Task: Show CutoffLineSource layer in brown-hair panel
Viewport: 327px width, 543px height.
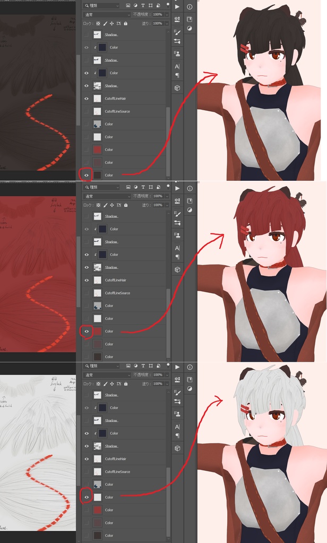Action: point(87,111)
